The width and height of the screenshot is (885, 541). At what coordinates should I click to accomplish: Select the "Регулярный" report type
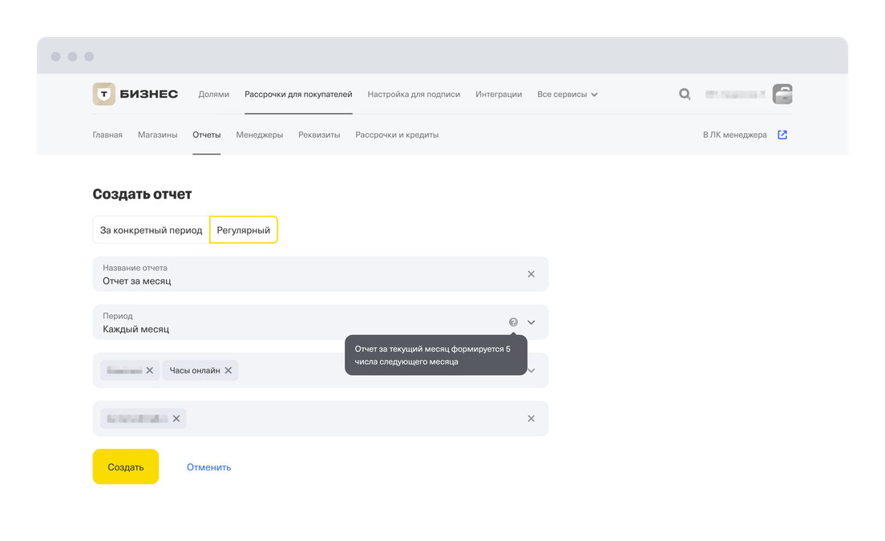[244, 230]
